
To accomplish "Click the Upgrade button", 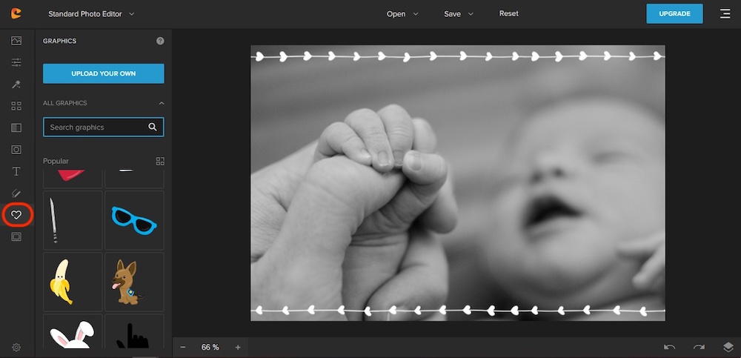I will click(674, 14).
